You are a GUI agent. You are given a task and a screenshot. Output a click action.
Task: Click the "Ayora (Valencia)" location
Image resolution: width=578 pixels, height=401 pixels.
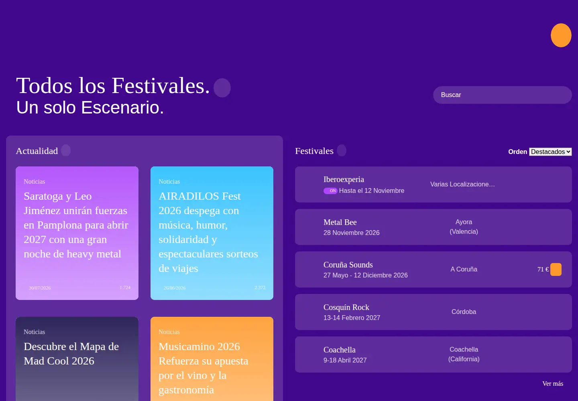pos(464,227)
